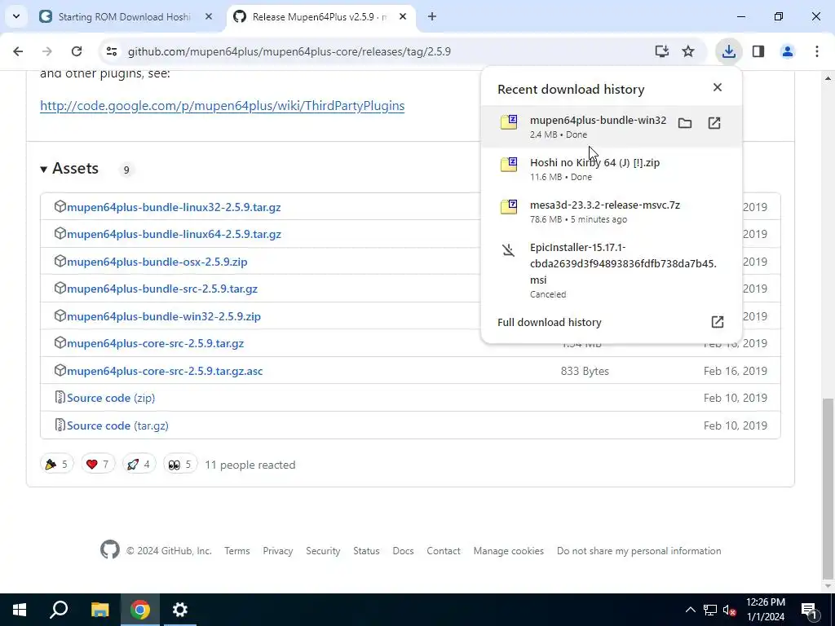Viewport: 835px width, 626px height.
Task: Click the Chrome taskbar icon
Action: [140, 610]
